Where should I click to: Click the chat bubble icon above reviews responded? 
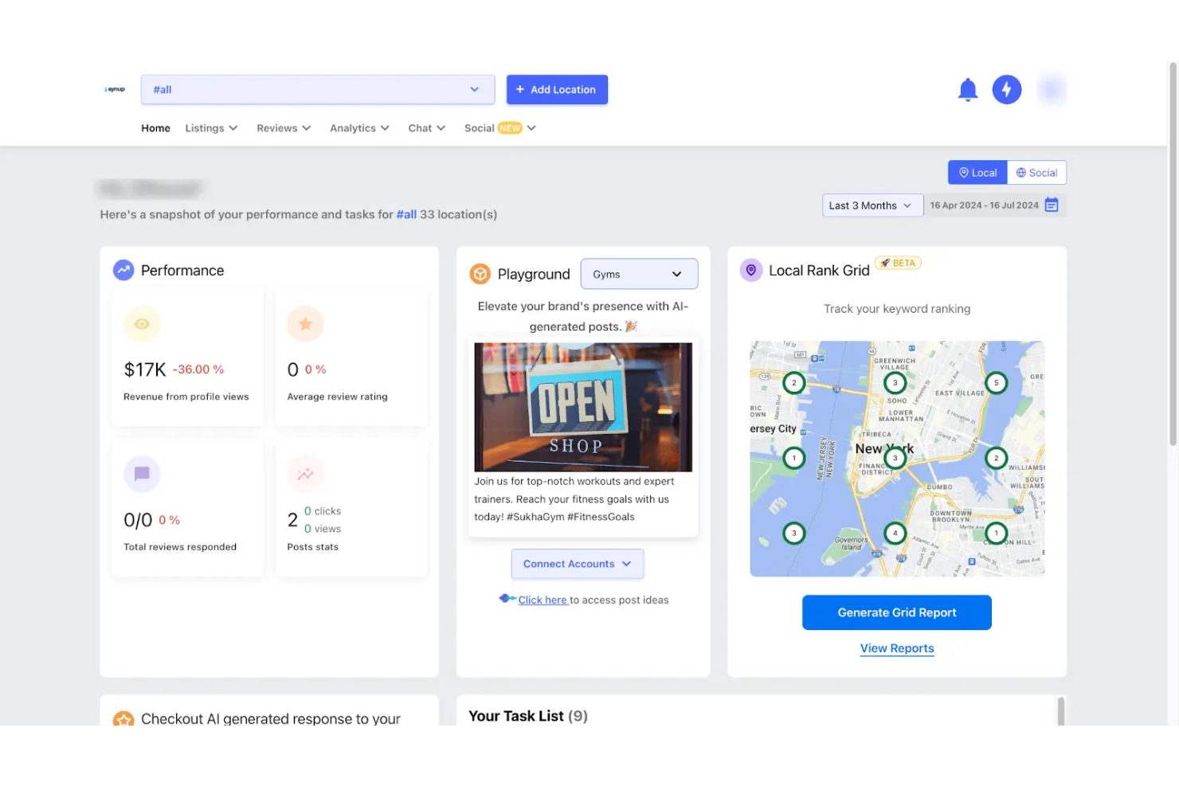pyautogui.click(x=142, y=474)
